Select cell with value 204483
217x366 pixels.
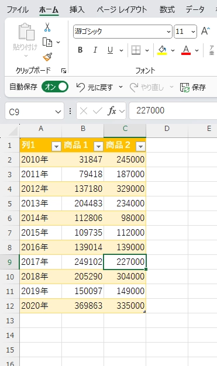click(x=82, y=203)
